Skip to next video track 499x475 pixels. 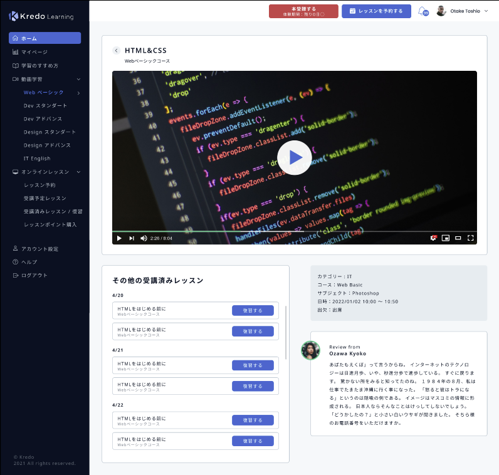132,238
